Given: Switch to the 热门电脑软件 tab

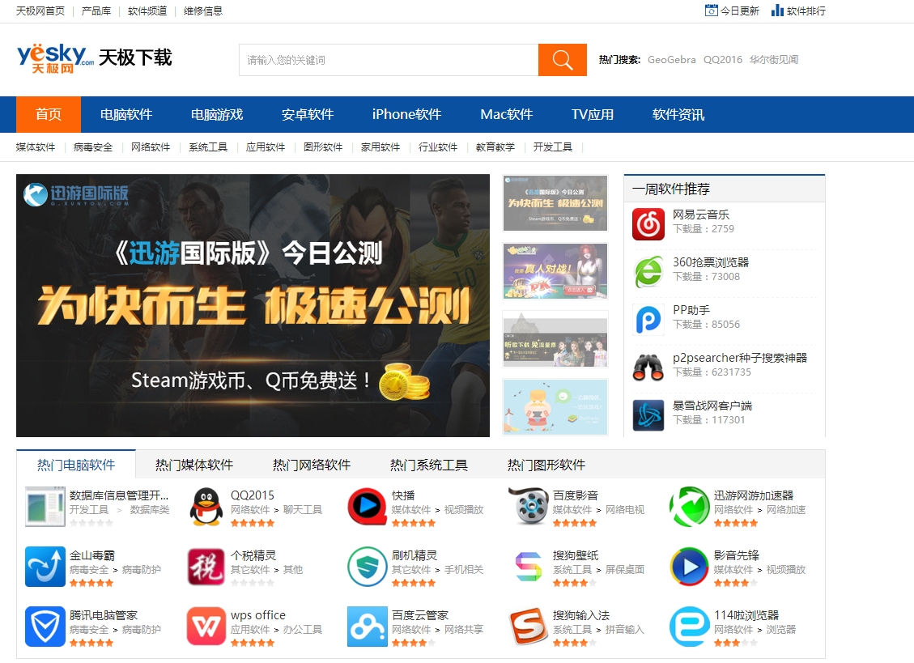Looking at the screenshot, I should (76, 465).
